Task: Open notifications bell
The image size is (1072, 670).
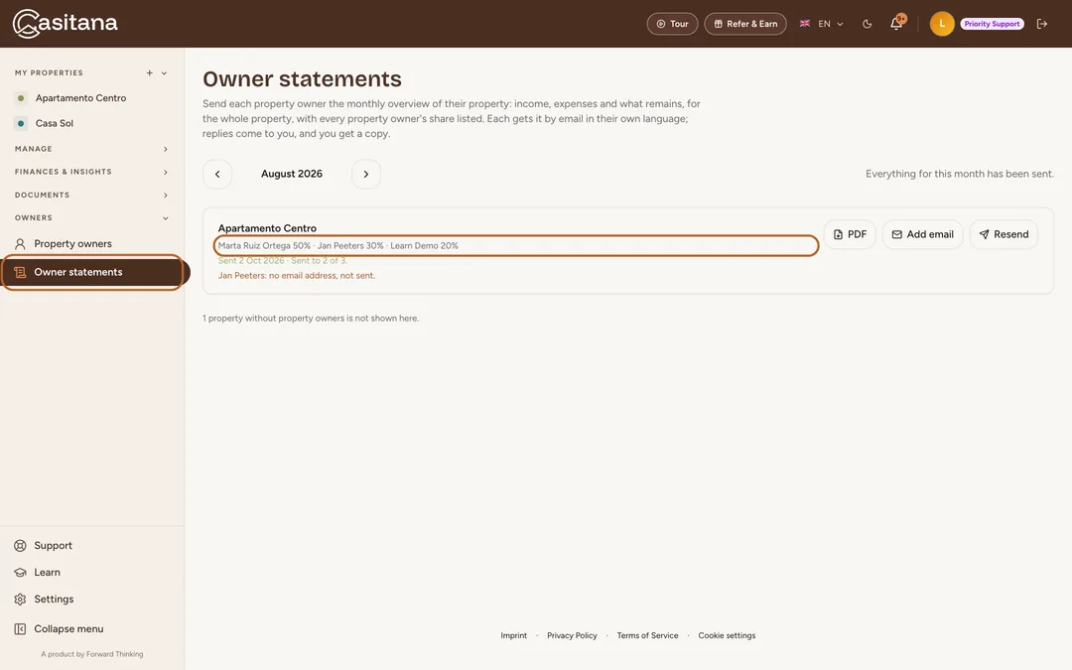Action: 896,24
